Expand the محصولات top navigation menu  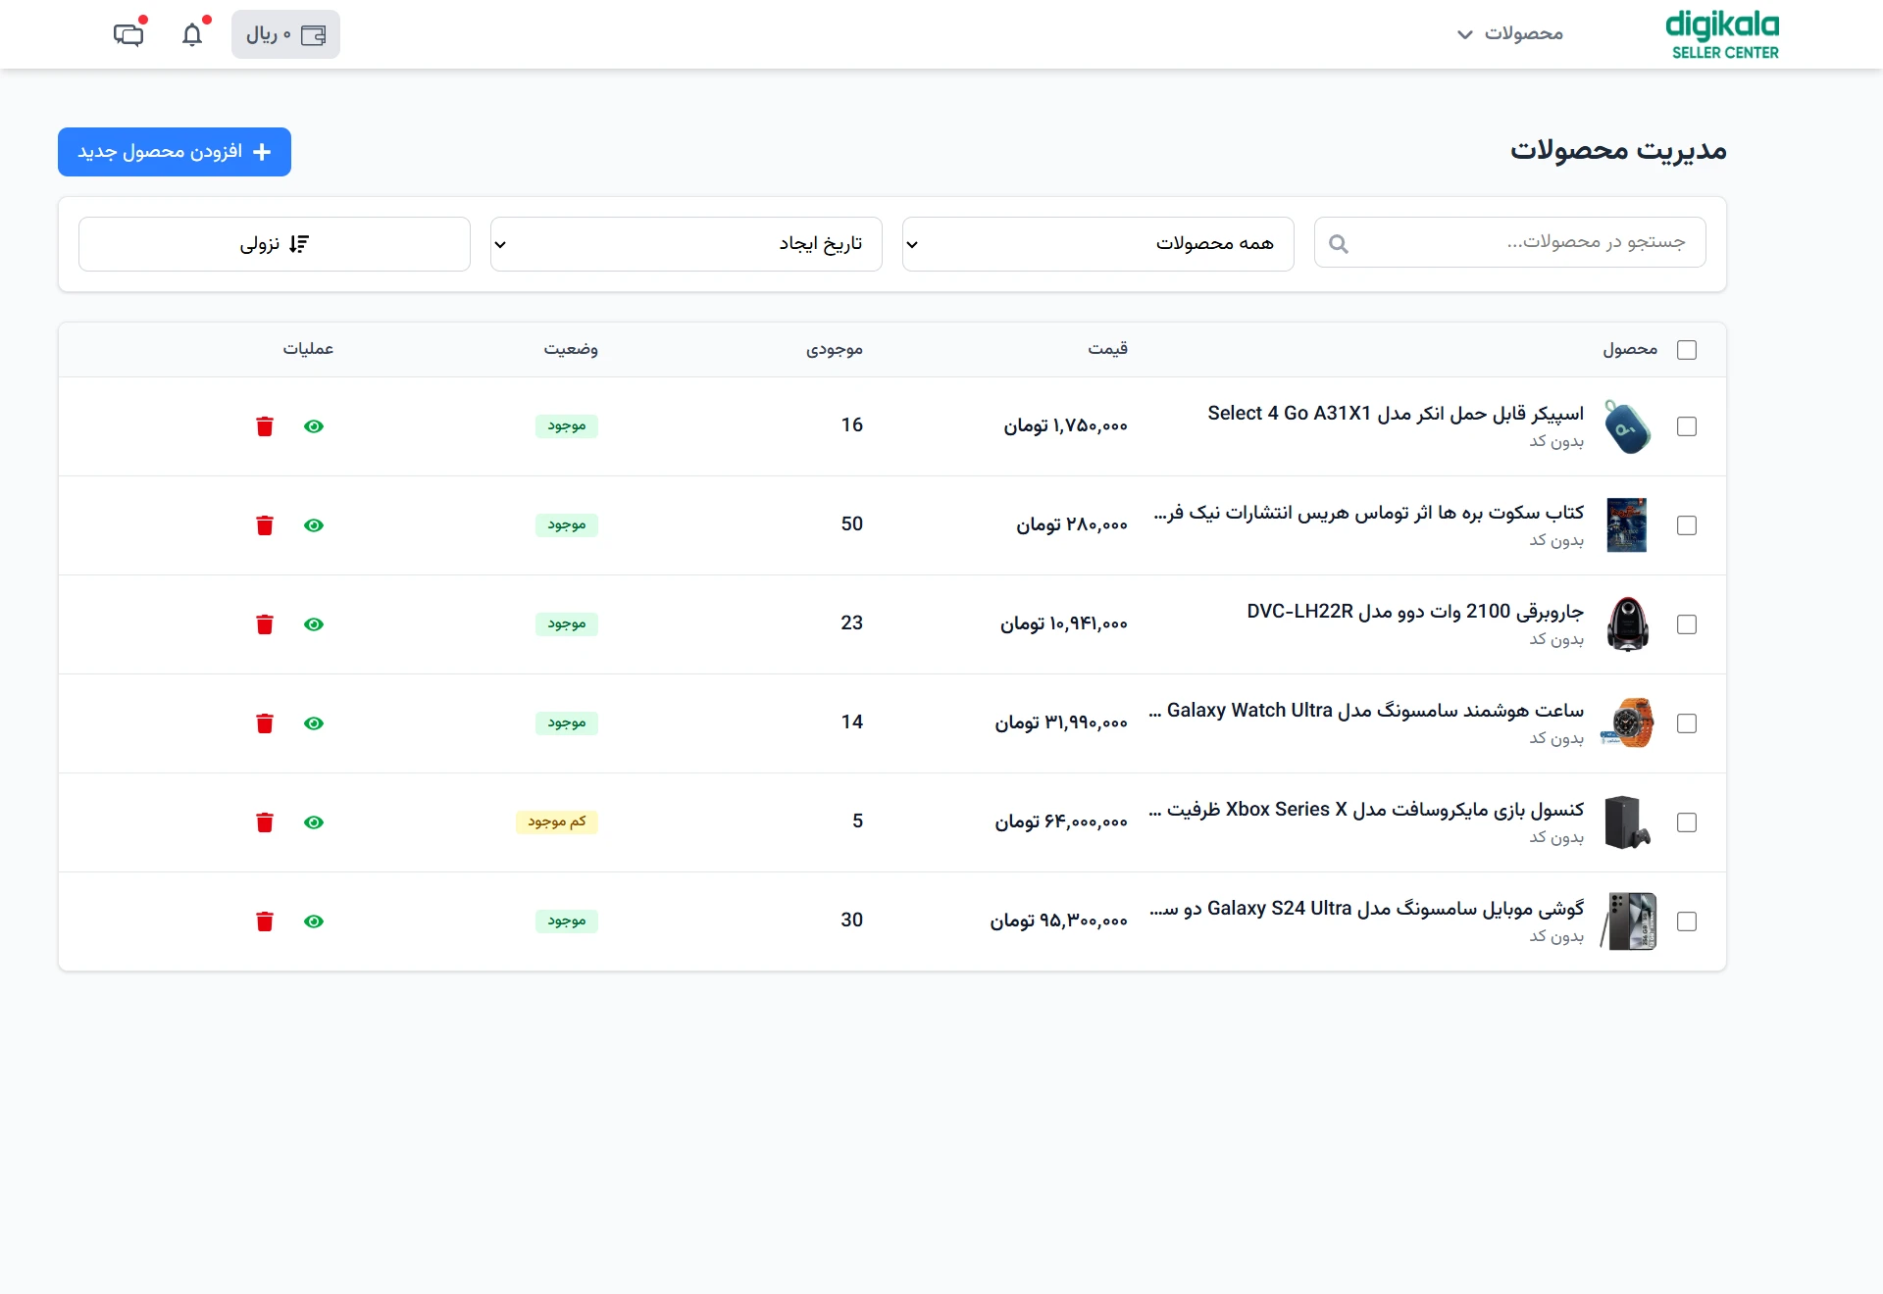1510,34
